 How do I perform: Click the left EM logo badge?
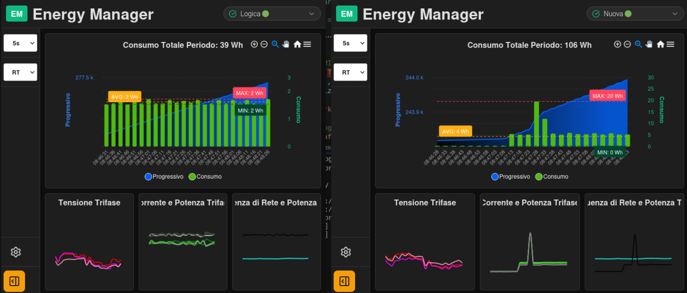tap(17, 14)
